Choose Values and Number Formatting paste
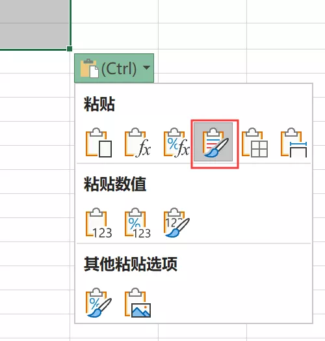325x341 pixels. tap(138, 223)
